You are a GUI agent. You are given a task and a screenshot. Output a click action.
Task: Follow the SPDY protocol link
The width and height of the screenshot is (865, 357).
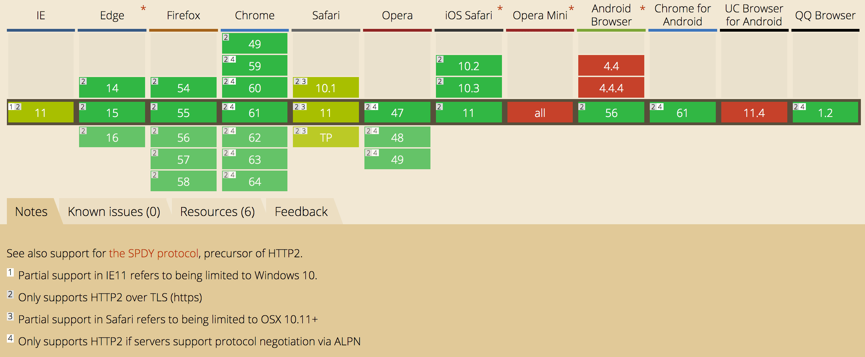tap(154, 253)
